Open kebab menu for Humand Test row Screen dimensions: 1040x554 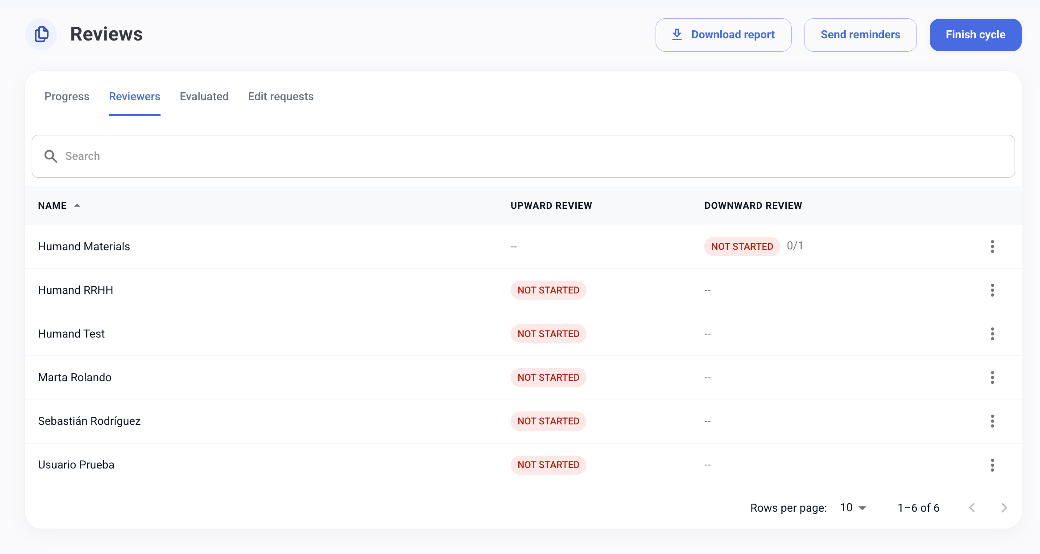[992, 334]
